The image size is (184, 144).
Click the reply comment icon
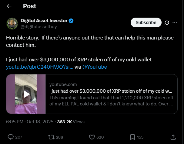[11, 137]
